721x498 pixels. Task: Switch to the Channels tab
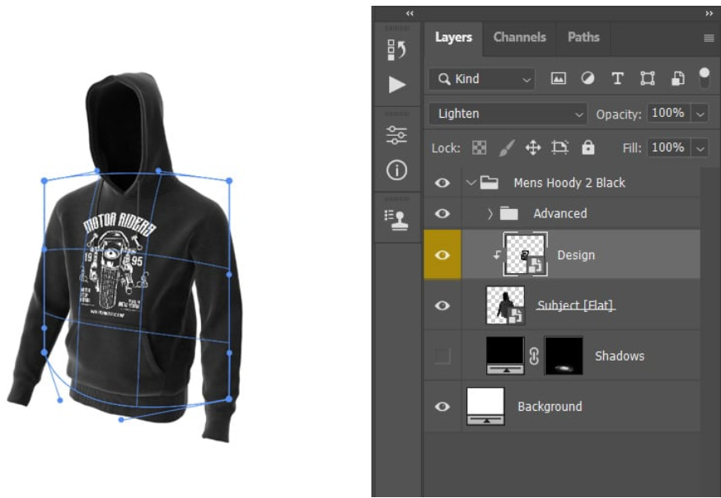pyautogui.click(x=520, y=37)
